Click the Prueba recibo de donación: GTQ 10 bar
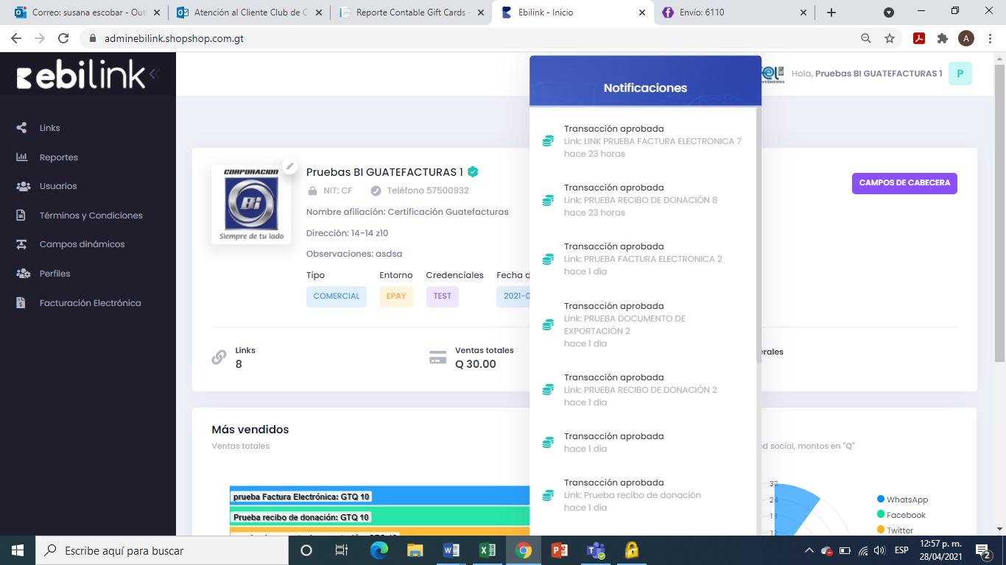Viewport: 1006px width, 565px height. pyautogui.click(x=379, y=516)
